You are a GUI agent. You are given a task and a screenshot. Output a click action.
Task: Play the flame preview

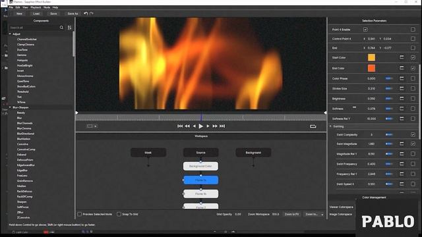coord(200,126)
